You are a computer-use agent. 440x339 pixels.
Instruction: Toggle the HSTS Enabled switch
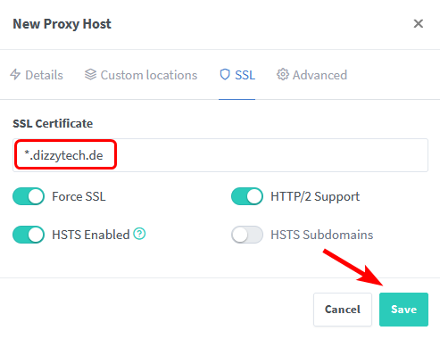(29, 235)
